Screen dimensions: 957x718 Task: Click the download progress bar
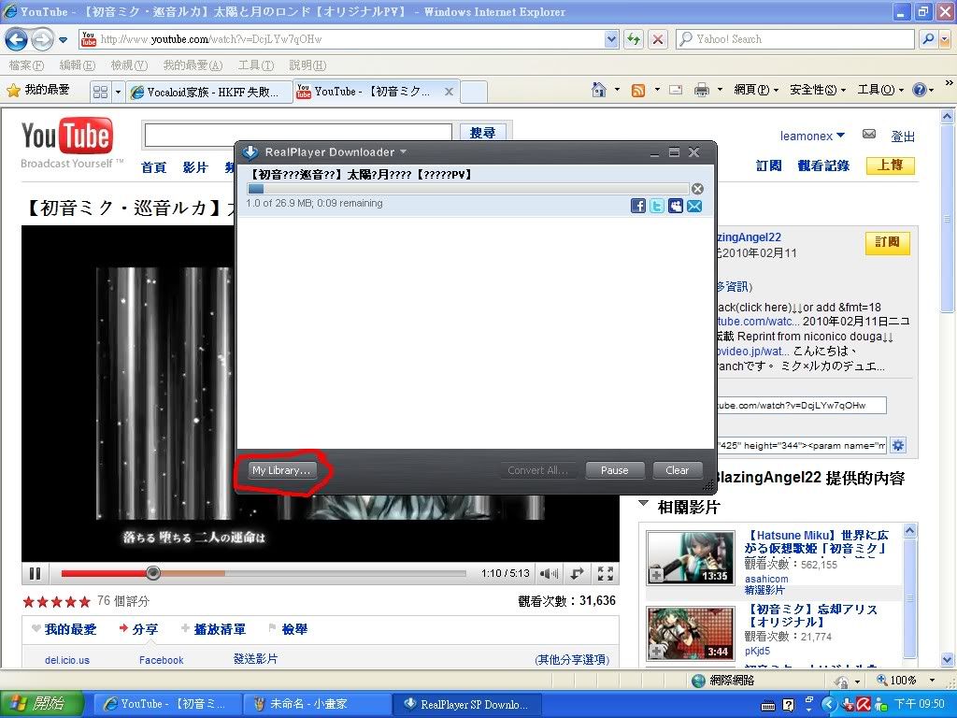pyautogui.click(x=467, y=189)
